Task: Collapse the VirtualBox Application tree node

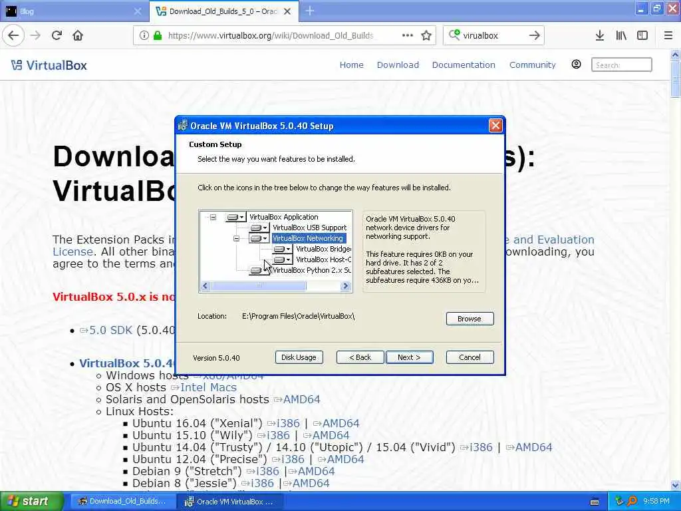Action: pyautogui.click(x=213, y=217)
